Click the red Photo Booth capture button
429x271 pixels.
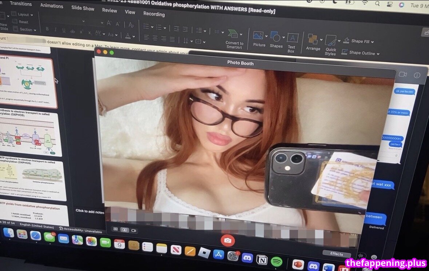(x=228, y=240)
